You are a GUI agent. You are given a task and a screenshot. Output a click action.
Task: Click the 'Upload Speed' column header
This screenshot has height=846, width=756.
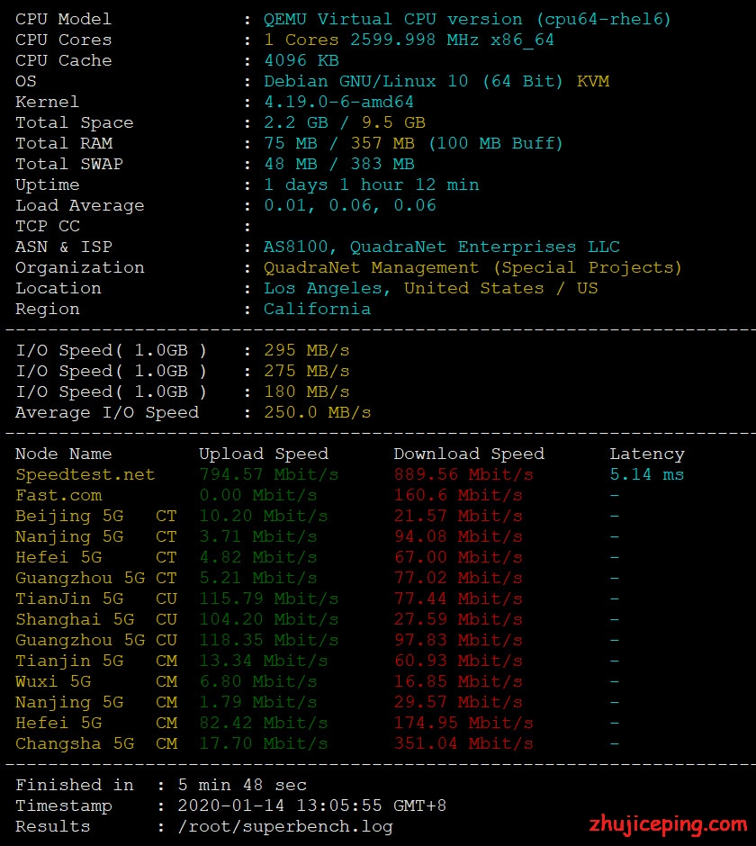pyautogui.click(x=264, y=454)
